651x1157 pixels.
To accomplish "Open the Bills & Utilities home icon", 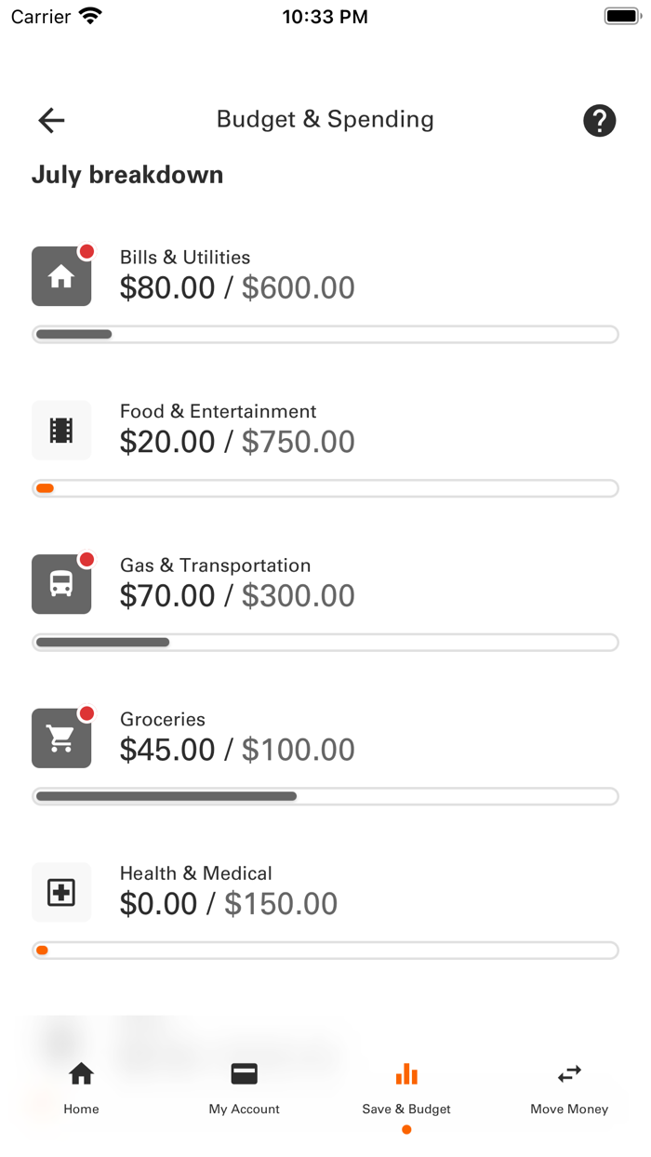I will coord(61,275).
